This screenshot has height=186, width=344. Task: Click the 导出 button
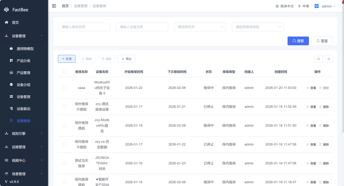click(126, 59)
